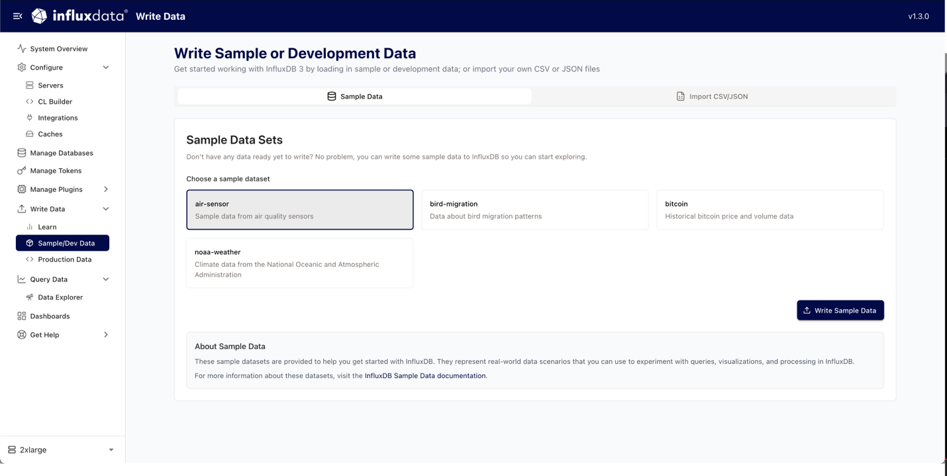This screenshot has width=947, height=476.
Task: Select the bird-migration sample dataset
Action: 534,210
